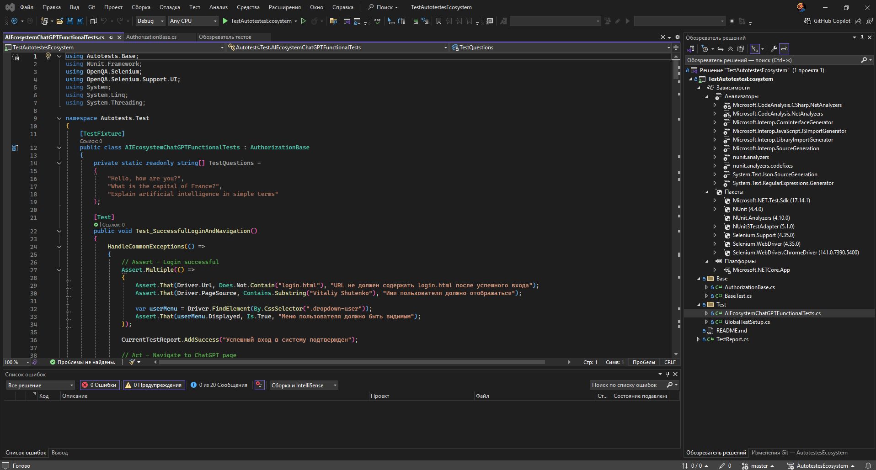Start debugging with green play button
The image size is (876, 470).
pos(225,21)
